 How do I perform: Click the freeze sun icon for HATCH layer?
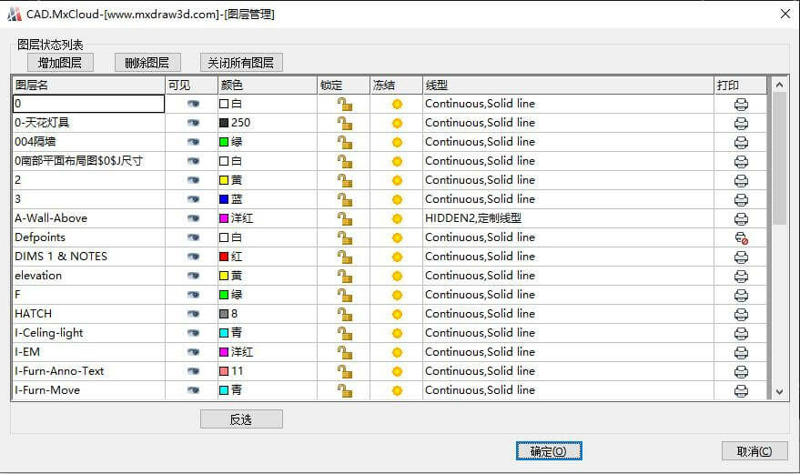coord(397,314)
